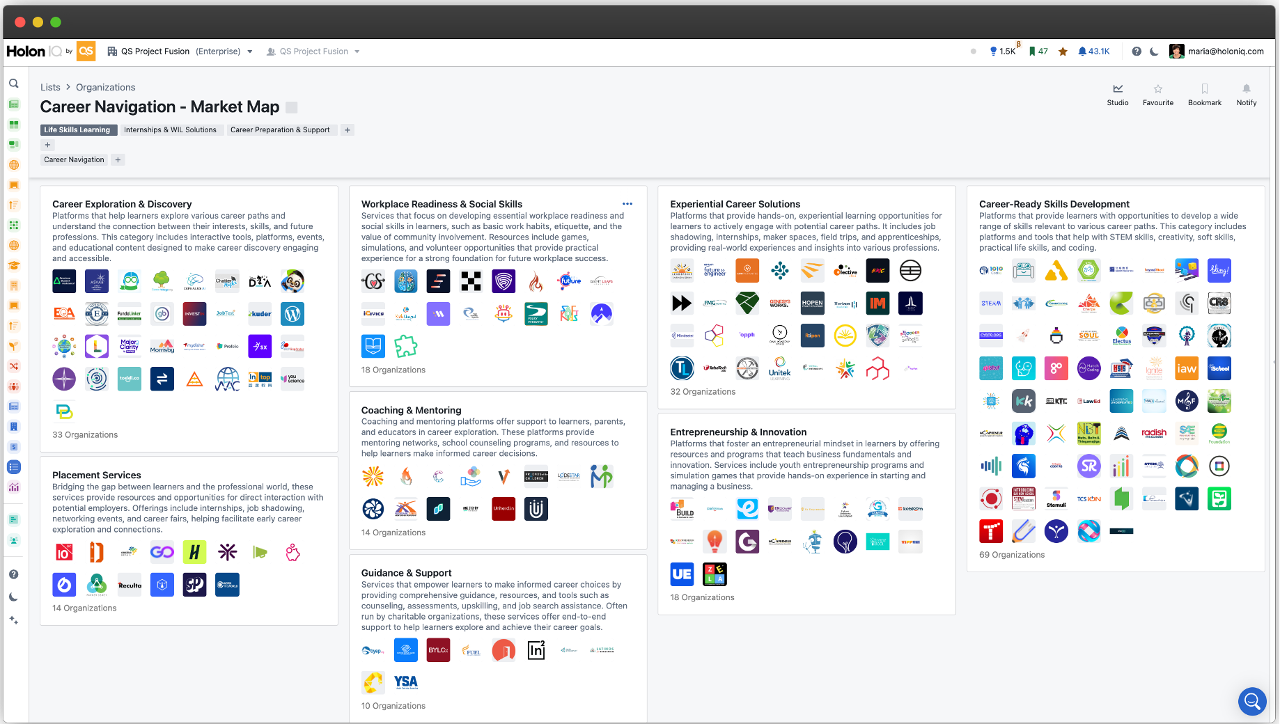Open the Career Exploration & Discovery heading

point(122,204)
